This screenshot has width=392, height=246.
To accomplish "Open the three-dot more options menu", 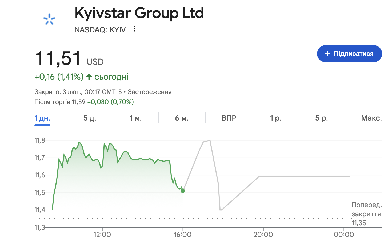I will (x=134, y=29).
